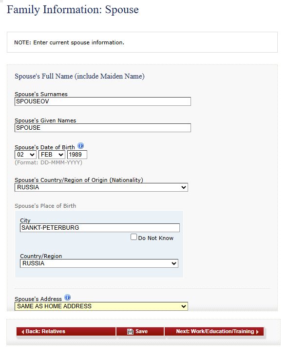Proceed to Next: Work/Education/Training

click(214, 332)
